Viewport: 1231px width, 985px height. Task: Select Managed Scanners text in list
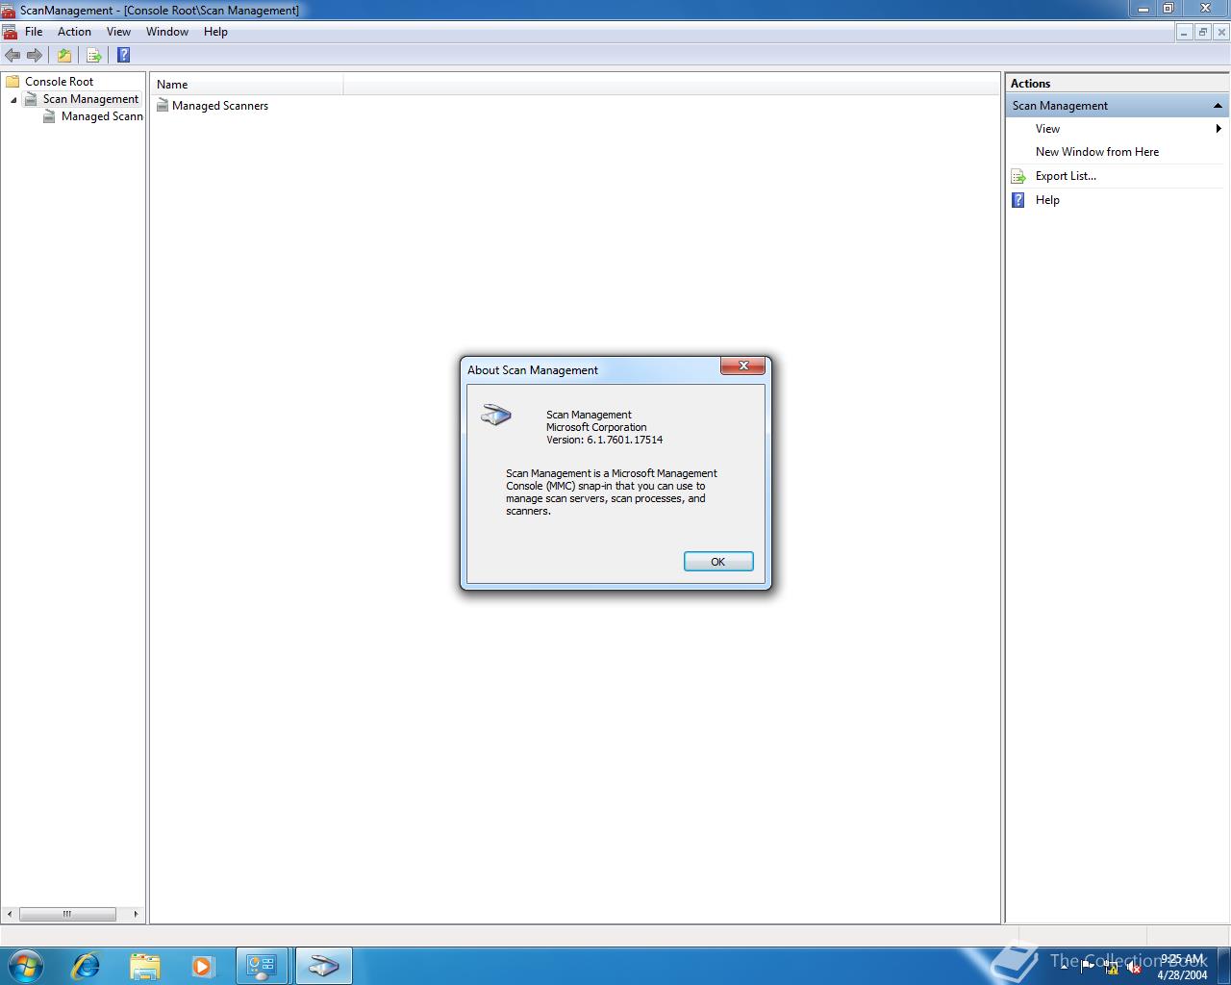click(220, 106)
